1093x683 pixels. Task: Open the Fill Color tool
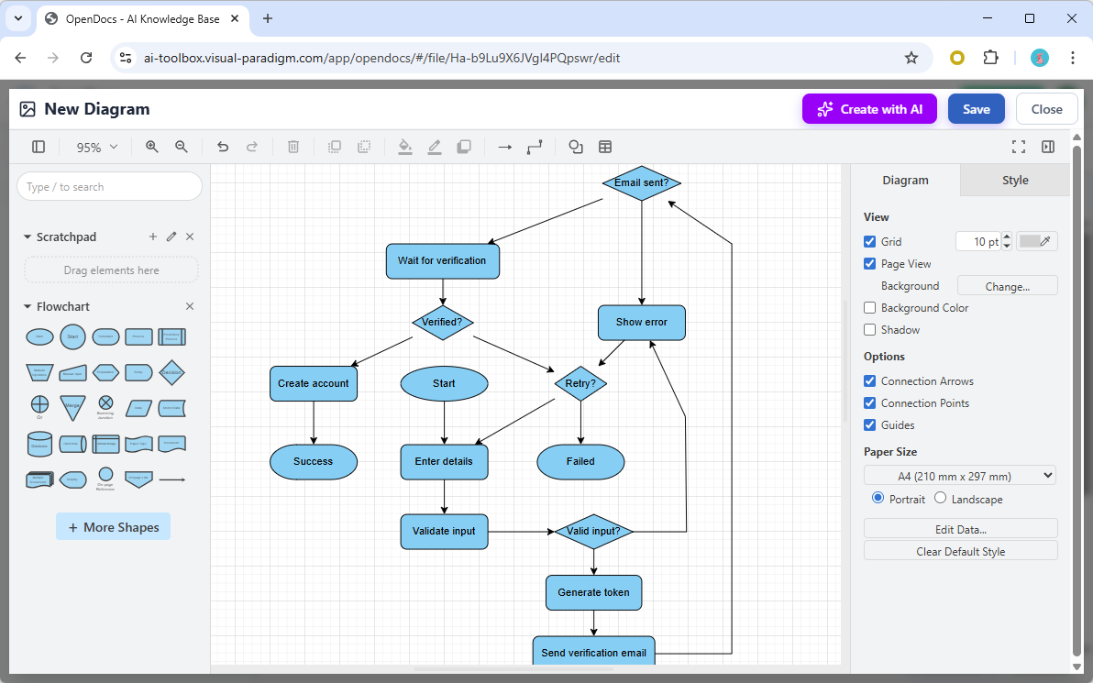click(405, 147)
